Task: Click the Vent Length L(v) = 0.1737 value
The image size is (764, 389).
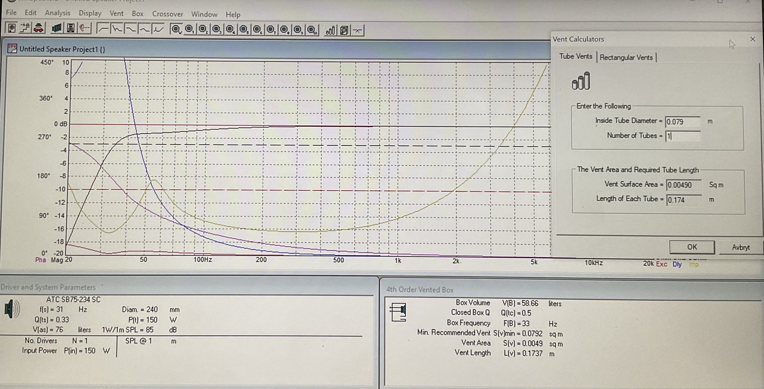Action: (523, 353)
